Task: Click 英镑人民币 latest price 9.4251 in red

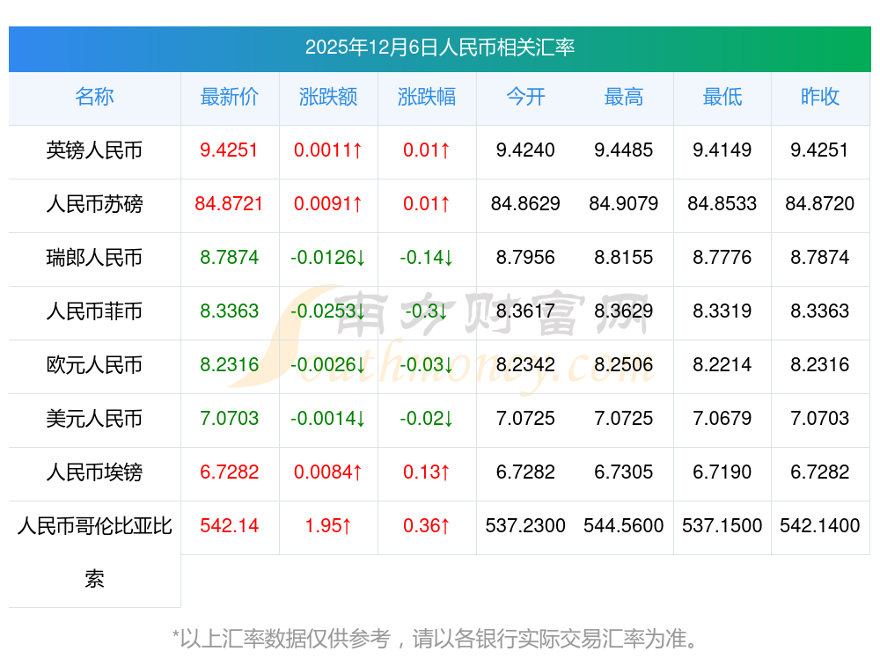Action: (229, 150)
